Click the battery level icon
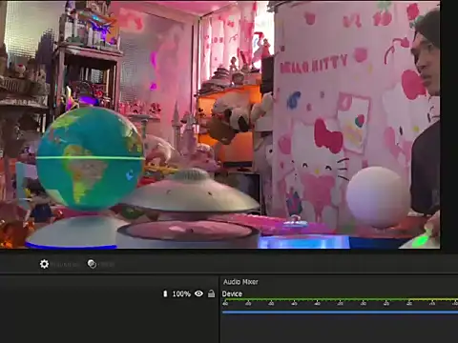The height and width of the screenshot is (343, 458). (165, 293)
